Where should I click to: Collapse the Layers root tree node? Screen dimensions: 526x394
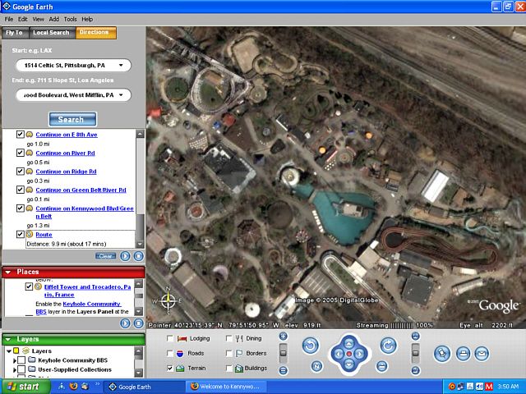pos(9,351)
